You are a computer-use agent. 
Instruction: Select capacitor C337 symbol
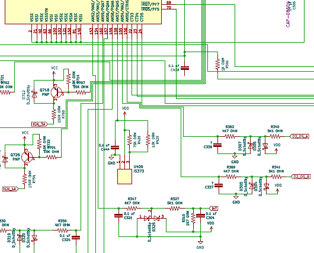pos(219,185)
